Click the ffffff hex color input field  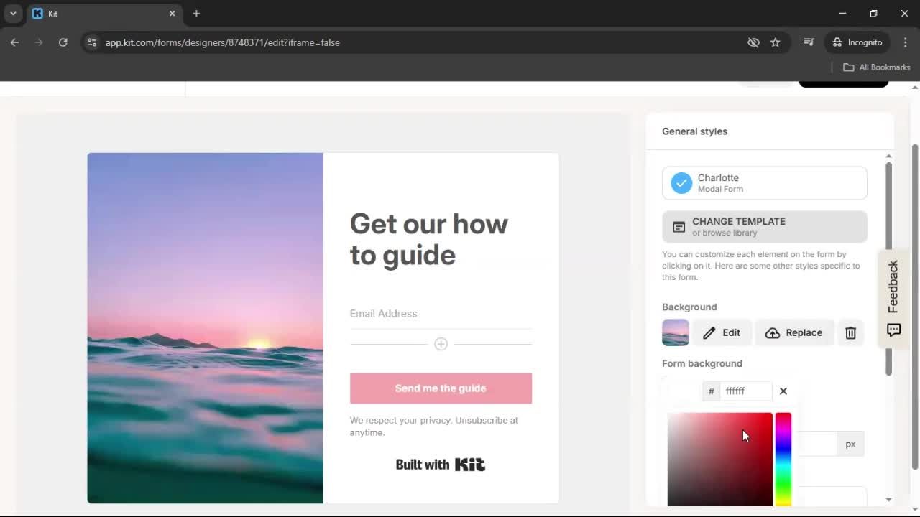point(744,391)
